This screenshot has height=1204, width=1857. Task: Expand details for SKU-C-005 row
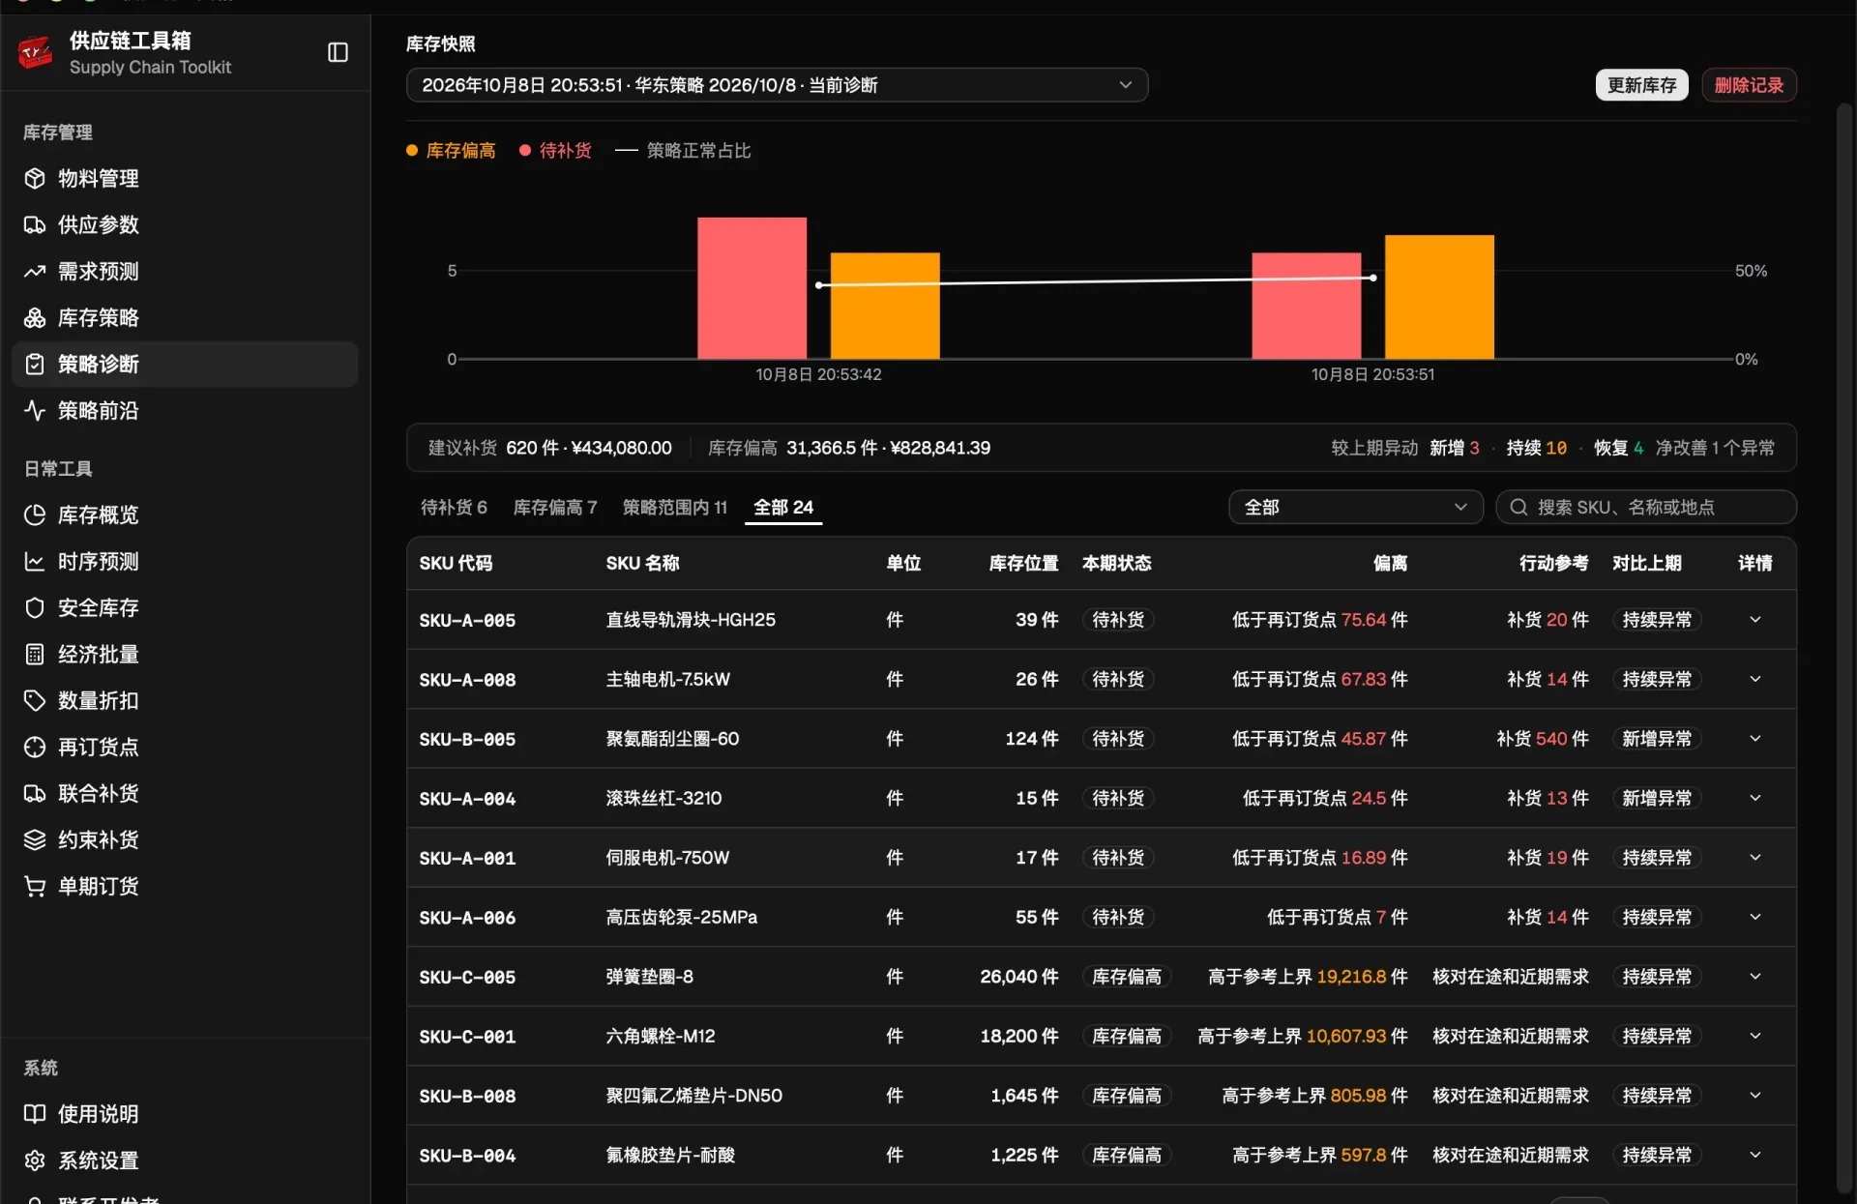click(x=1754, y=976)
